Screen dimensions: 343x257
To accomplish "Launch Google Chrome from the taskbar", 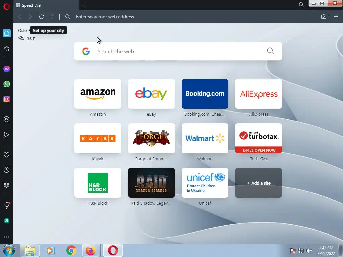I will click(71, 250).
